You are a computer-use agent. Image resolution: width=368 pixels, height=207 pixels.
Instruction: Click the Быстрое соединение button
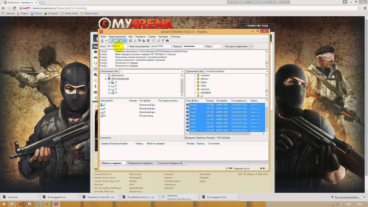[x=236, y=46]
